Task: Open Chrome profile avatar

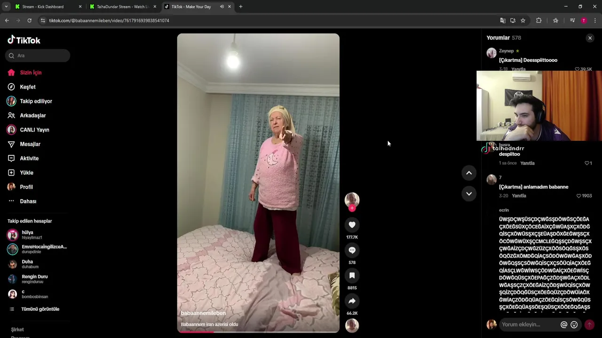Action: click(x=584, y=21)
